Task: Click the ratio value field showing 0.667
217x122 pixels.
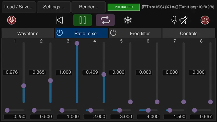Action: [199, 117]
